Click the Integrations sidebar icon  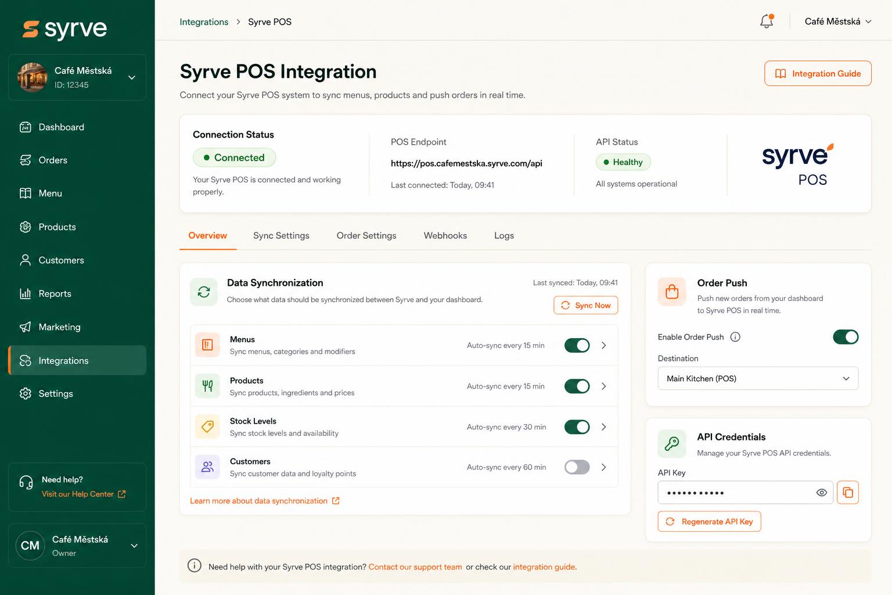pyautogui.click(x=26, y=361)
